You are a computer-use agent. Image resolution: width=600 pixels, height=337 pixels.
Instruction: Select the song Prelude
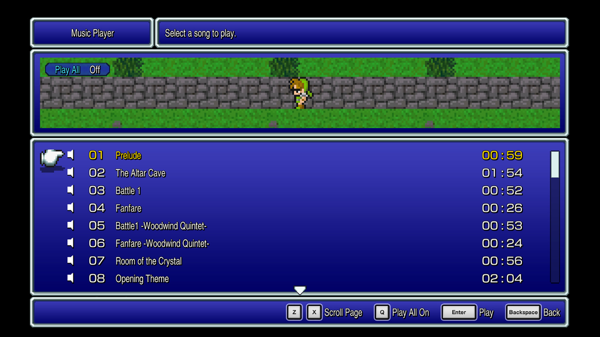[x=128, y=155]
